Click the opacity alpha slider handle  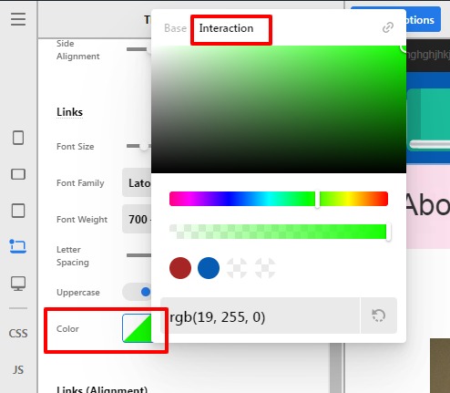point(388,232)
